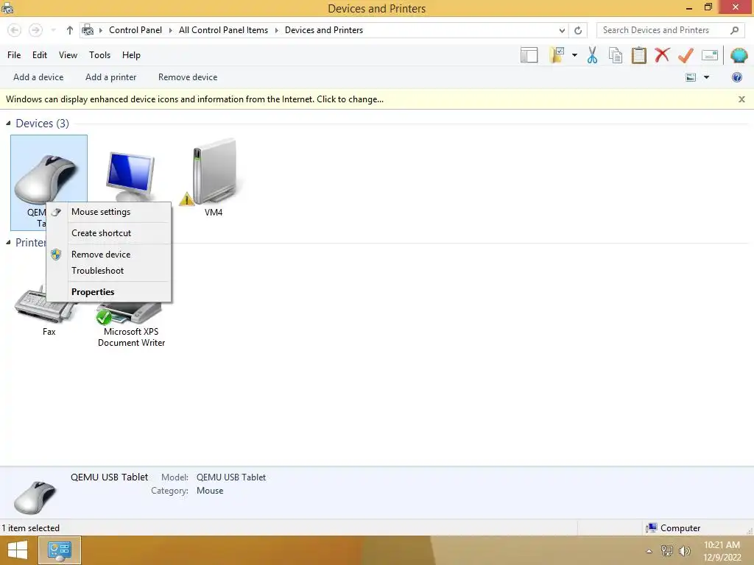The image size is (754, 565).
Task: Click the QEMU USB Tablet details thumbnail
Action: click(35, 498)
